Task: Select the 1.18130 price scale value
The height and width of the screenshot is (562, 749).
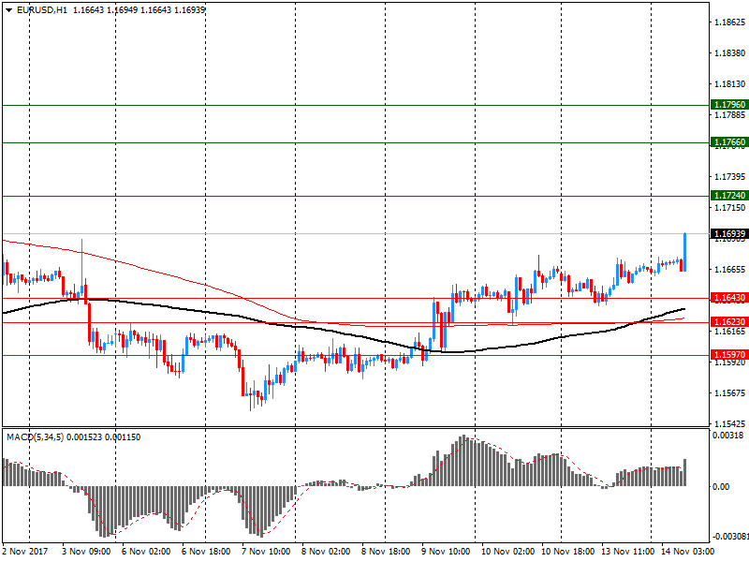Action: point(729,84)
